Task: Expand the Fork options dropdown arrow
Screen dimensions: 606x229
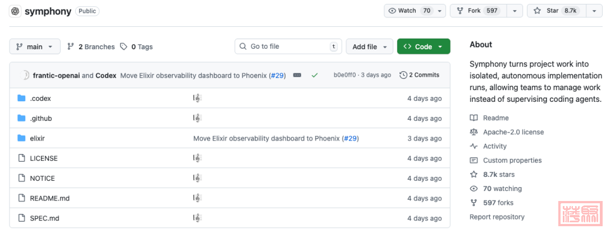Action: coord(515,11)
